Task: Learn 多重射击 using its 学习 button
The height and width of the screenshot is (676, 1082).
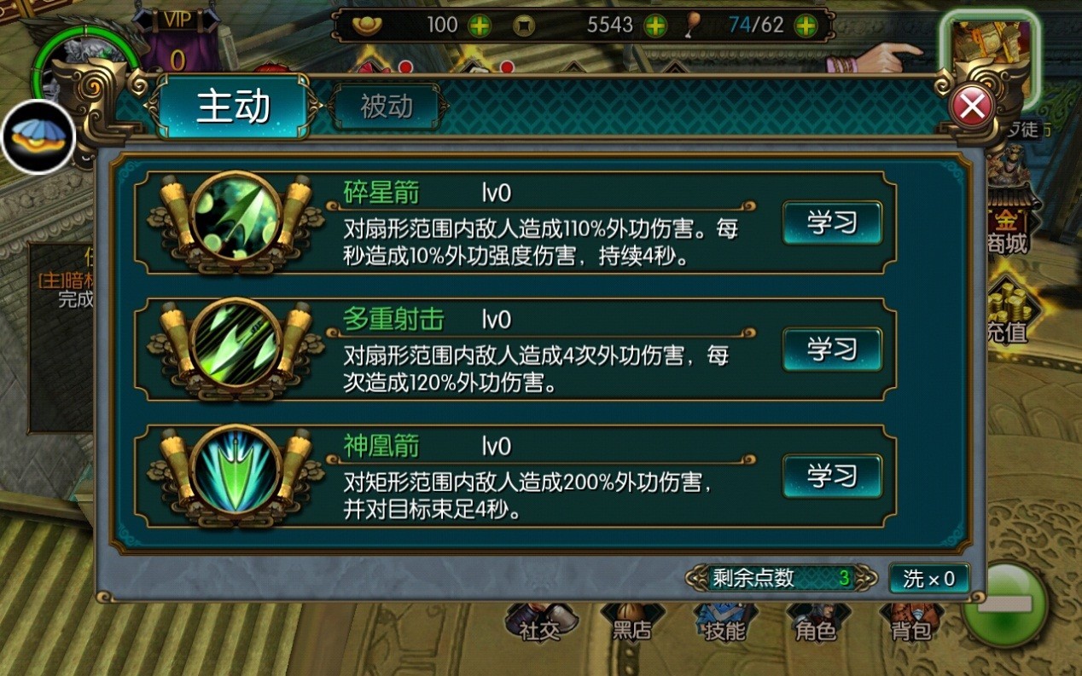Action: [832, 349]
